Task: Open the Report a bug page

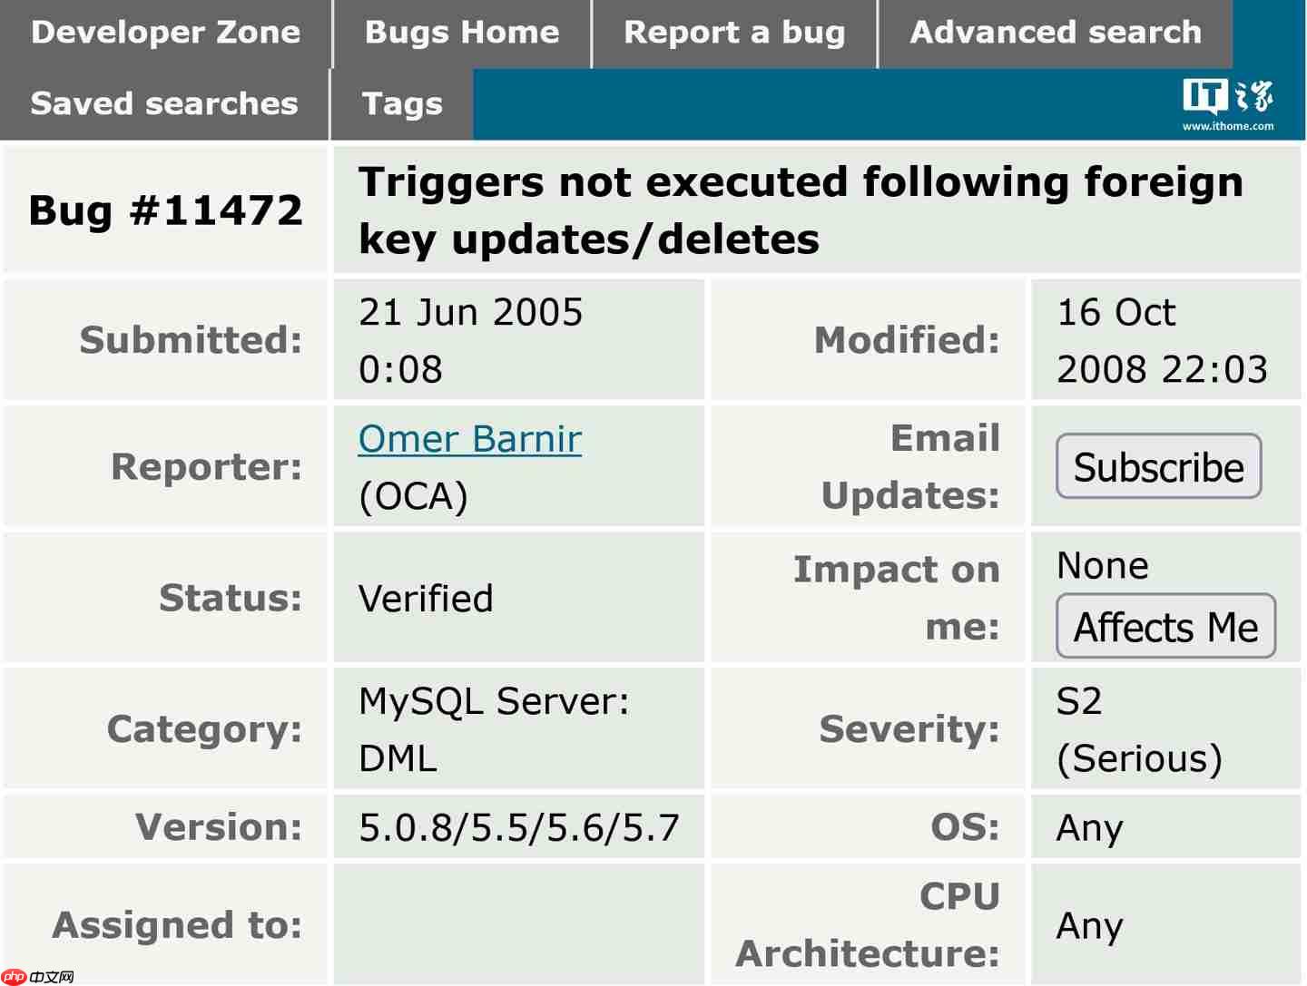Action: coord(733,33)
